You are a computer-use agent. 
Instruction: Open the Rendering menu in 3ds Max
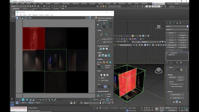point(76,4)
